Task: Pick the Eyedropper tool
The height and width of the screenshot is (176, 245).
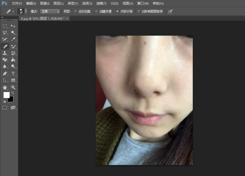Action: pyautogui.click(x=13, y=39)
